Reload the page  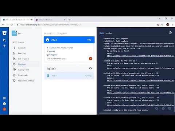[x=12, y=25]
